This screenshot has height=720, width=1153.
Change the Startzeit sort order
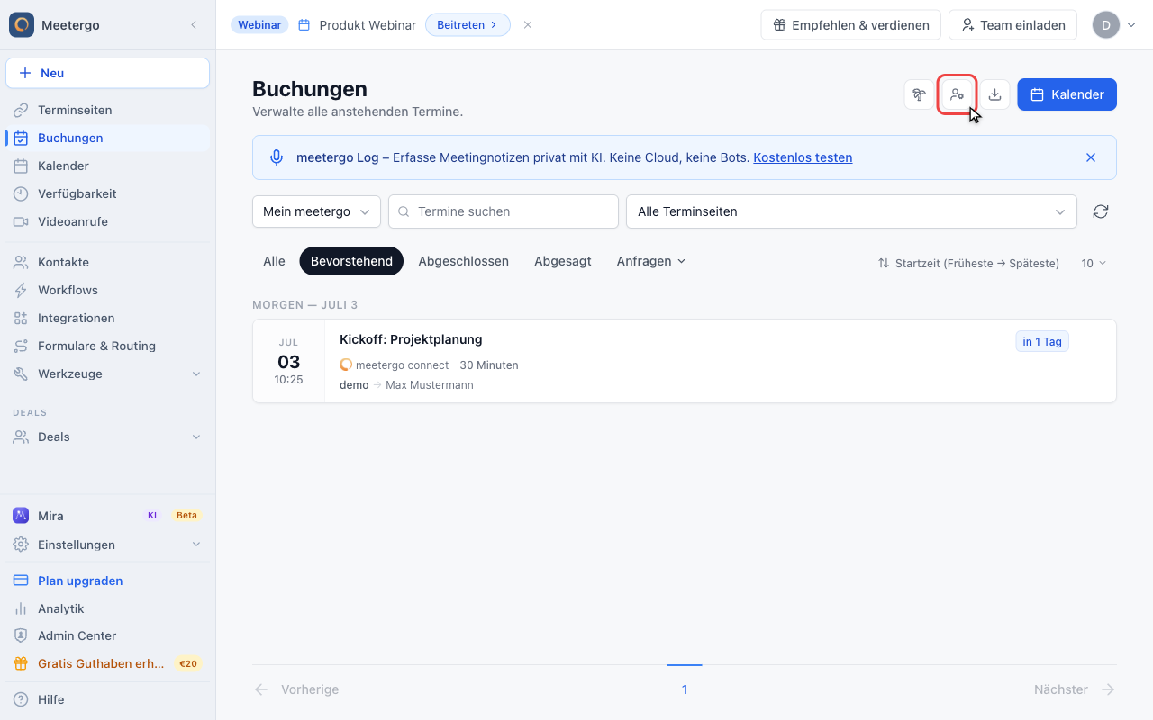(968, 263)
